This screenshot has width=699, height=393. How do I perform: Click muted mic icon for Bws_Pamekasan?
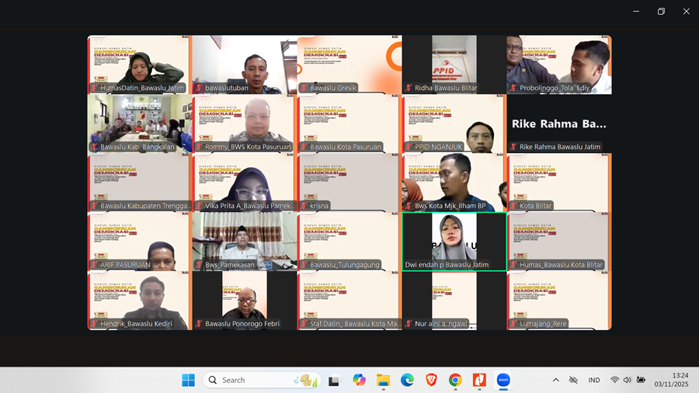[200, 265]
